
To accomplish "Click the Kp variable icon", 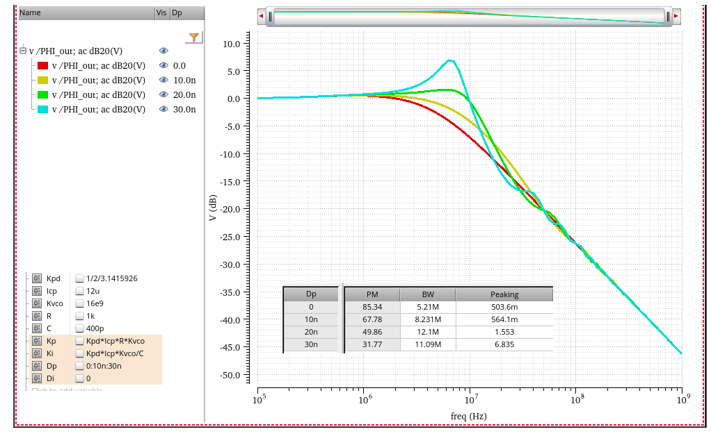I will coord(37,341).
